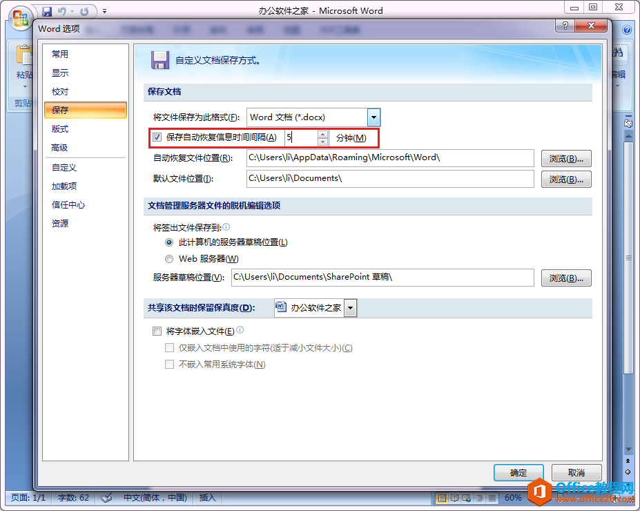Decrease autosave minutes with down arrow

[x=323, y=142]
